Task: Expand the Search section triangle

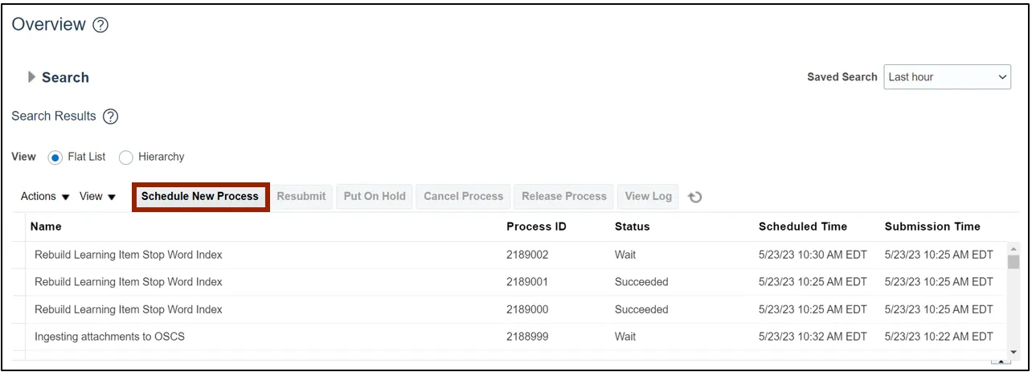Action: [32, 77]
